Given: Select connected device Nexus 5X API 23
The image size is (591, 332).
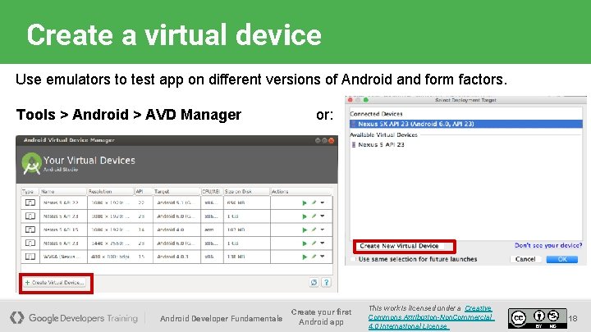Looking at the screenshot, I should [x=466, y=124].
